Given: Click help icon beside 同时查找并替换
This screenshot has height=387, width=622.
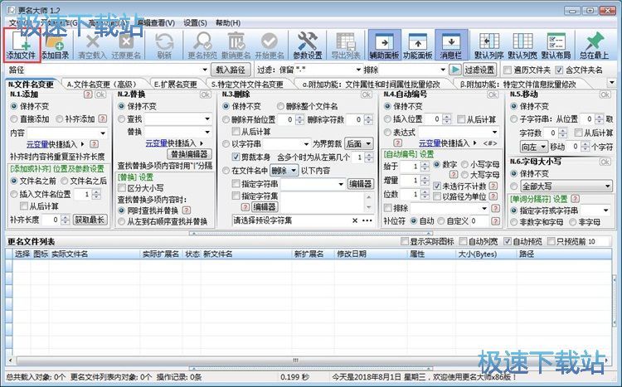Looking at the screenshot, I should pyautogui.click(x=186, y=210).
